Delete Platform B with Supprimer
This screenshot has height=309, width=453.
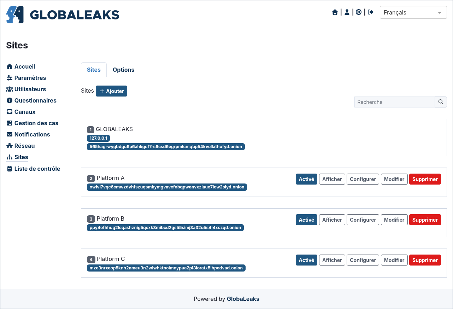425,220
